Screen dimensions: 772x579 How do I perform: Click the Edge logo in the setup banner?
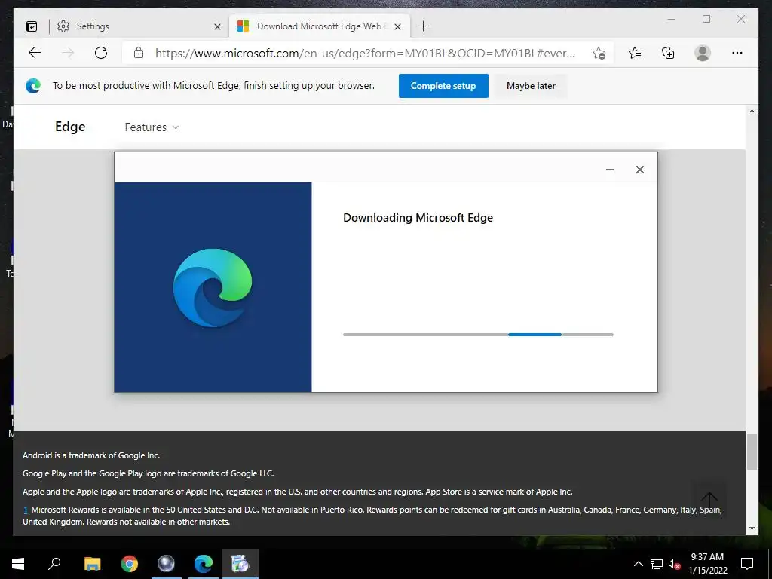click(x=33, y=86)
